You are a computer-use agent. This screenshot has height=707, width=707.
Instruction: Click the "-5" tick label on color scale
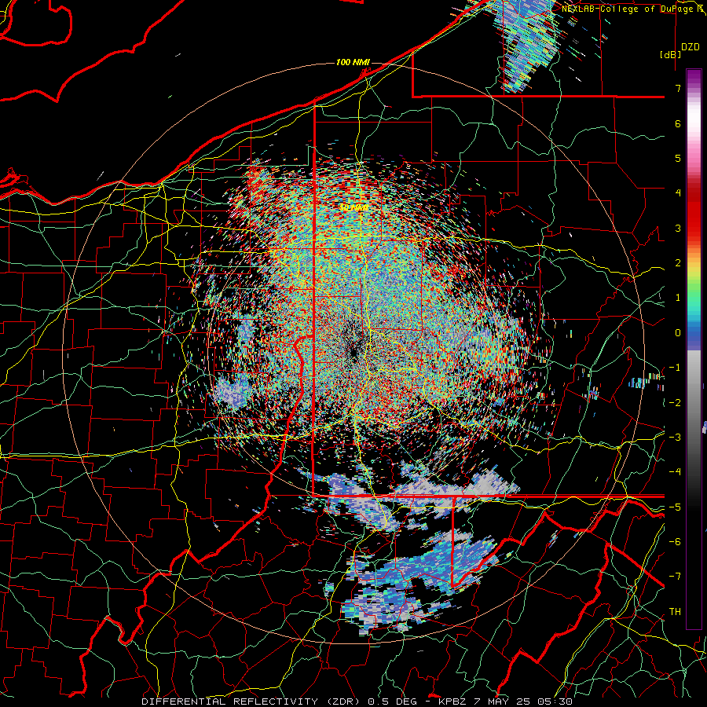tap(675, 507)
